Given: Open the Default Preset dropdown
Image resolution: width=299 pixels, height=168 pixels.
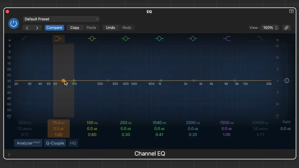Looking at the screenshot, I should (x=61, y=19).
